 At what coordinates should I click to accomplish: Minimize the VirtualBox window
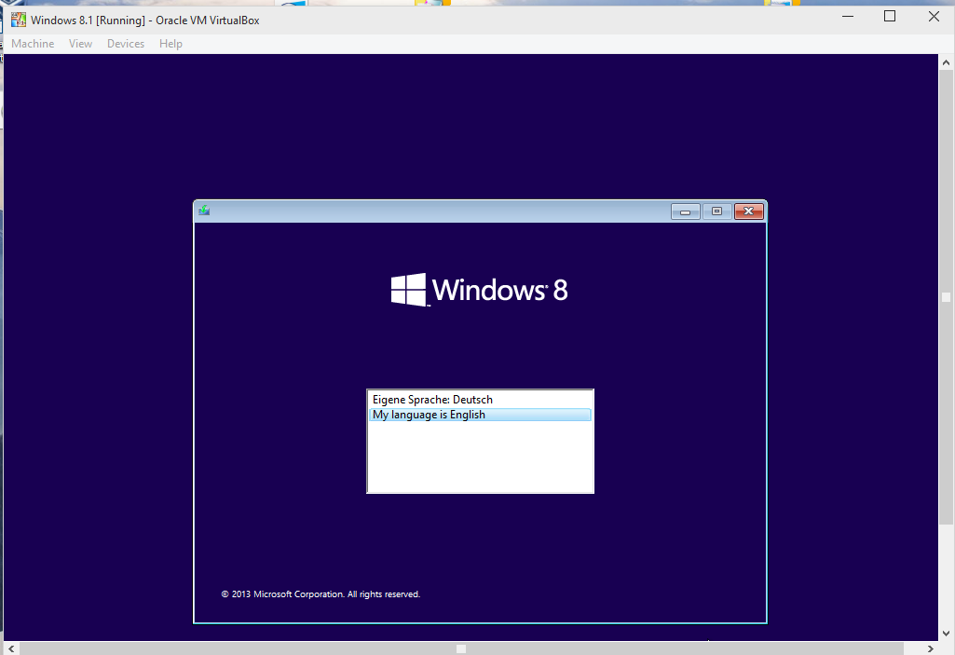click(848, 17)
